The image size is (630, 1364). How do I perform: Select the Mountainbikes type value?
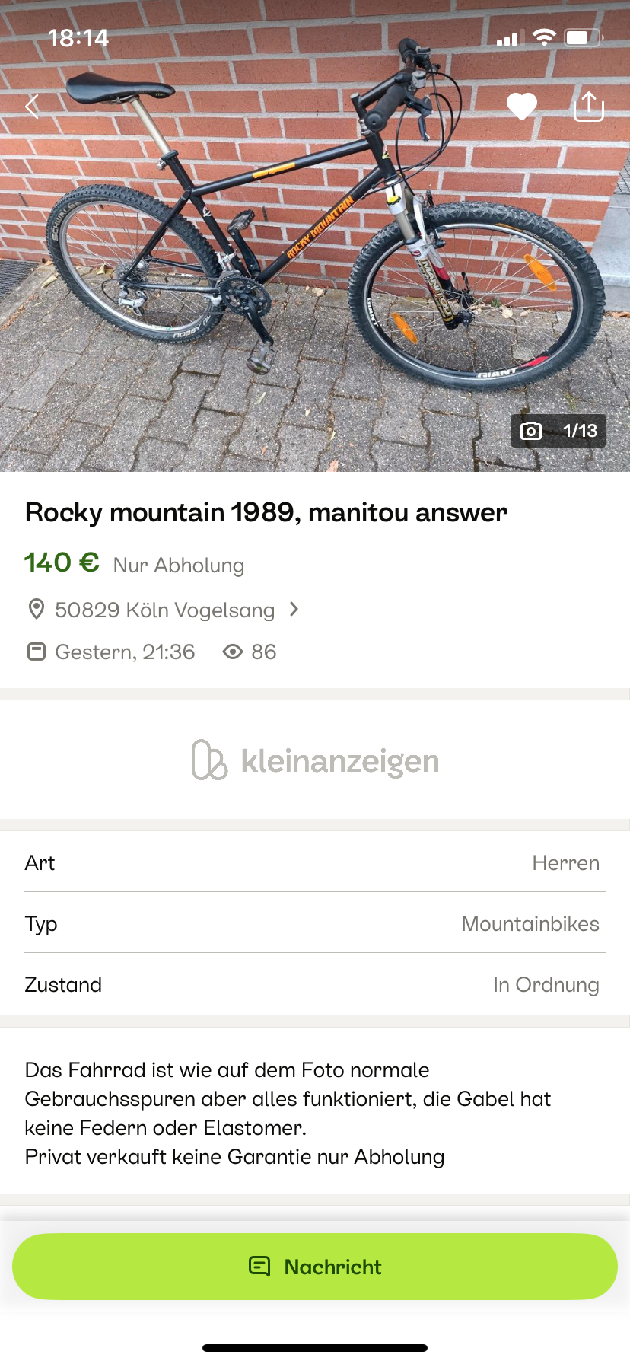point(530,923)
